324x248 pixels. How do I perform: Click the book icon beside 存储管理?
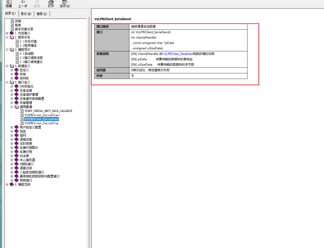click(17, 103)
